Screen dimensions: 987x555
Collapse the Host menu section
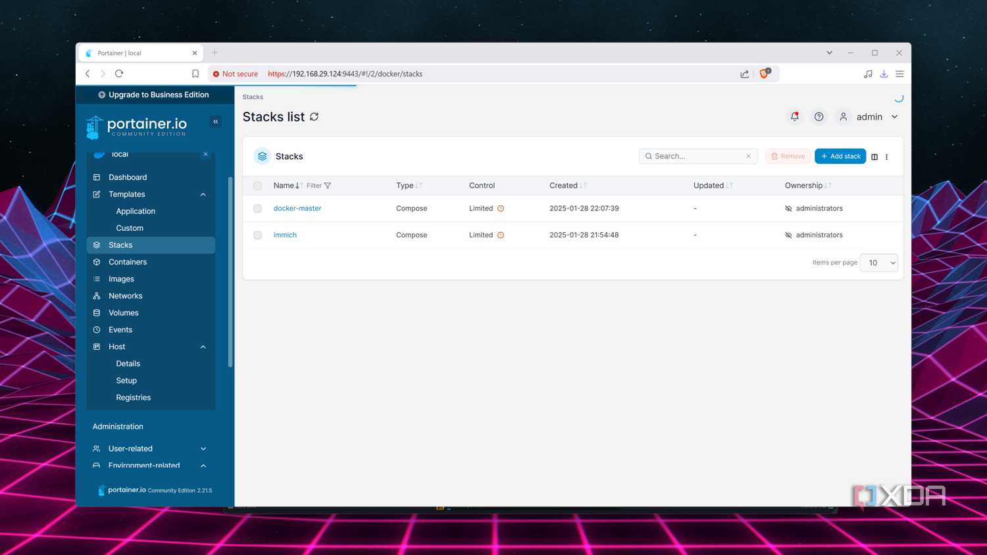(203, 347)
